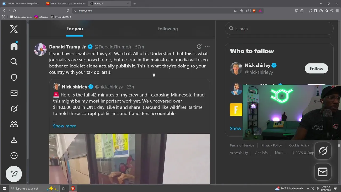This screenshot has width=341, height=192.
Task: Open the apps grid in bookmarks bar
Action: [3, 17]
